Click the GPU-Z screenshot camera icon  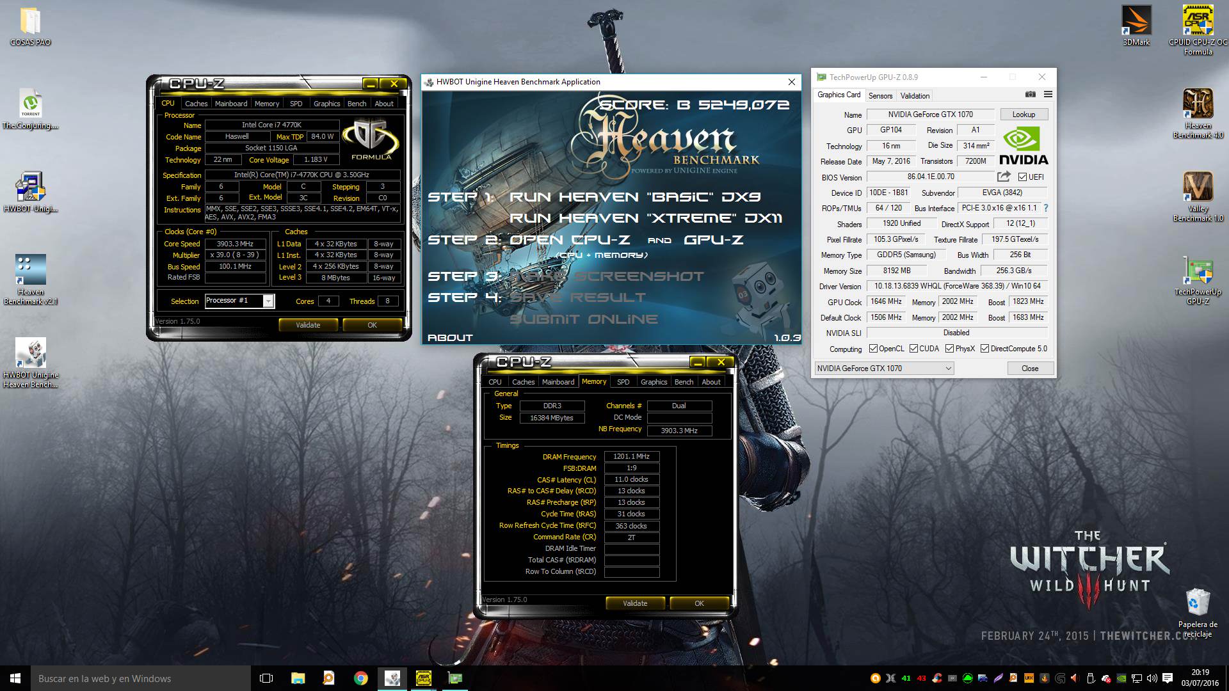[1030, 94]
